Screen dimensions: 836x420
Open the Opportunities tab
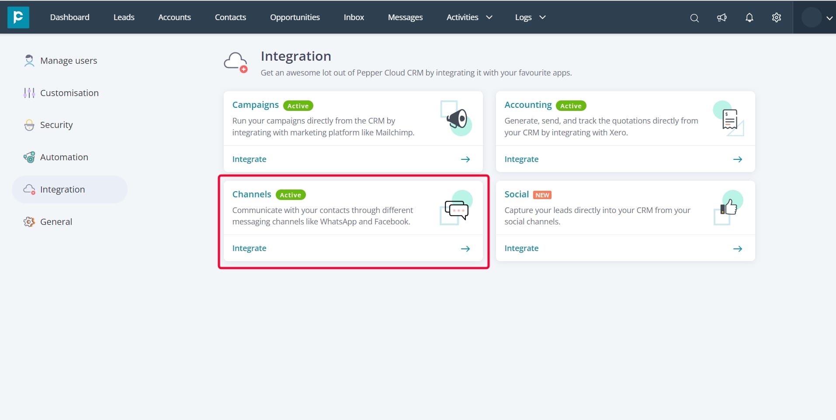[295, 17]
